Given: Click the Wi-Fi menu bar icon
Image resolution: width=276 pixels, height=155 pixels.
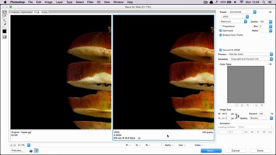Looking at the screenshot, I should click(x=241, y=2).
